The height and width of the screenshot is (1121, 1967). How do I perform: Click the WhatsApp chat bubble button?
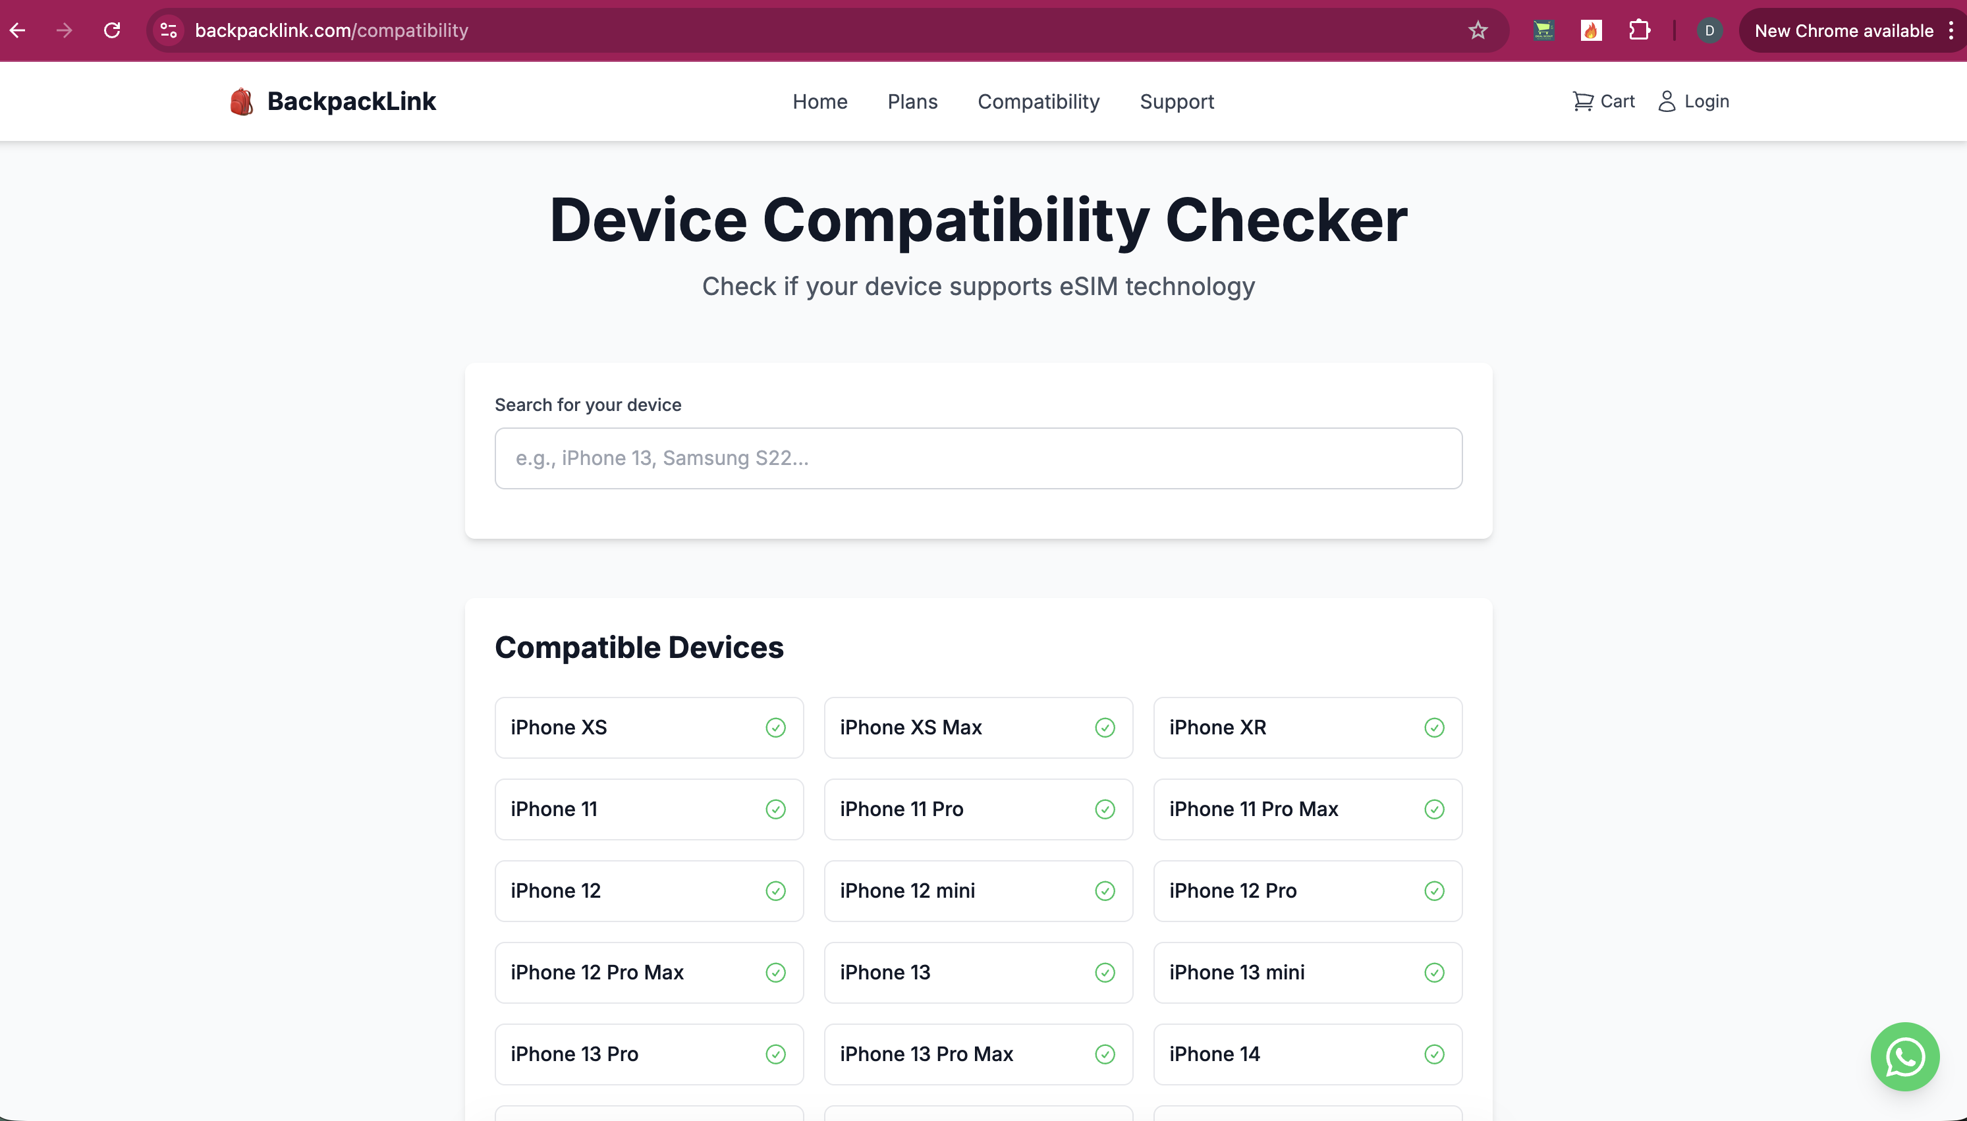[1904, 1056]
